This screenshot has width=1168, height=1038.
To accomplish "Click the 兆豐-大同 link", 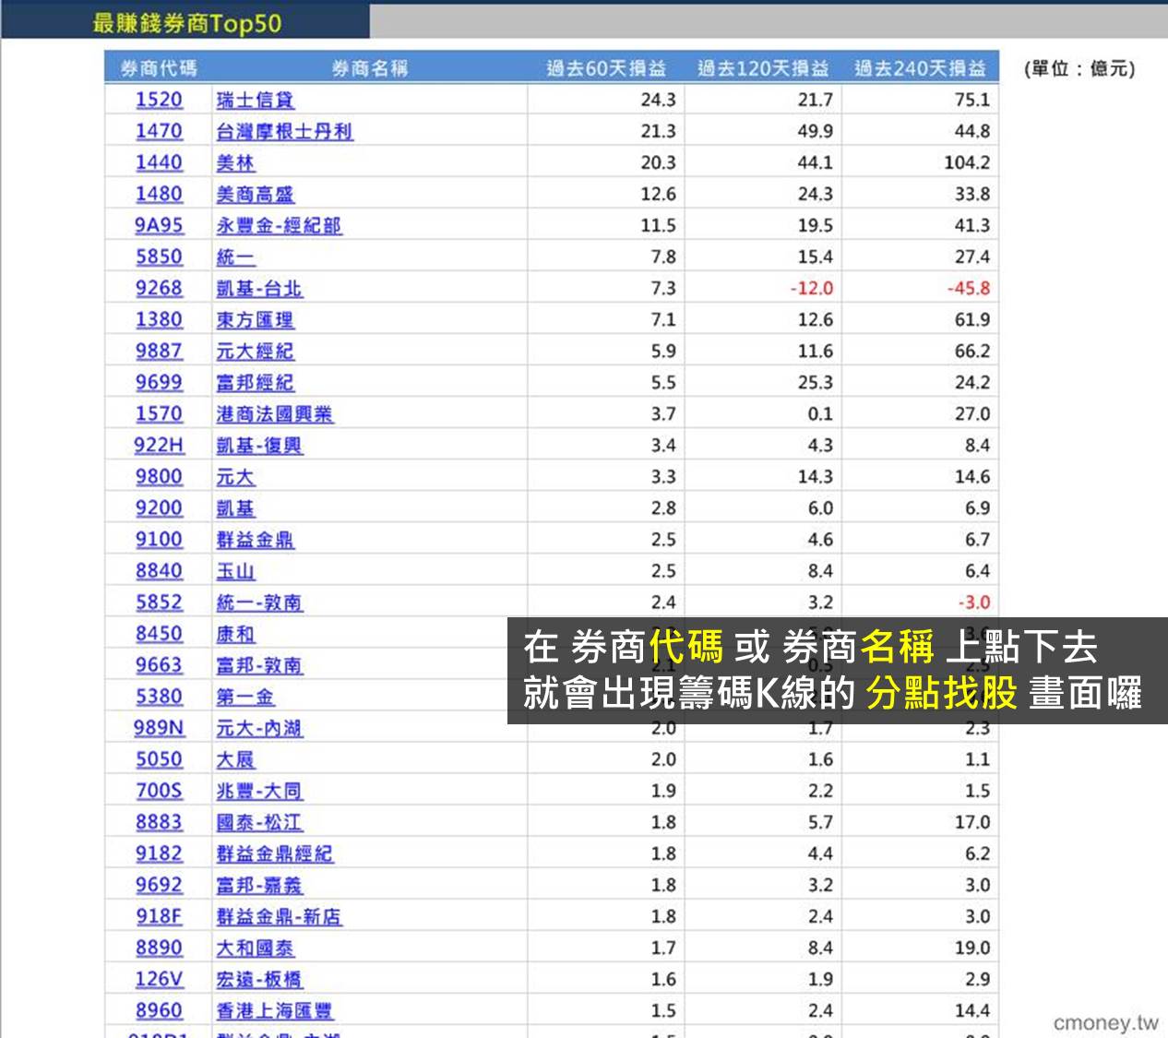I will tap(259, 791).
